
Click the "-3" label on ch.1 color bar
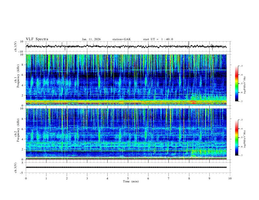tap(241, 66)
